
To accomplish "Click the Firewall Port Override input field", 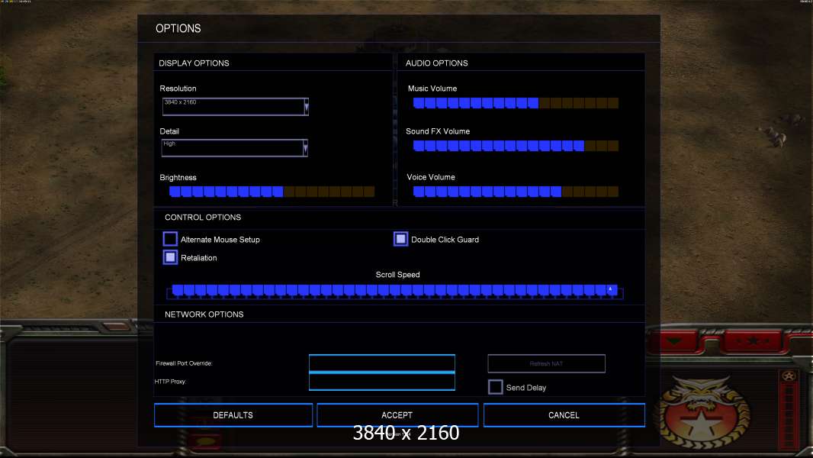I will [381, 363].
